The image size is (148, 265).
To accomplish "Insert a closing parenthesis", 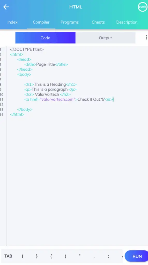I will coord(65,256).
